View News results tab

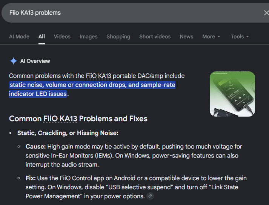186,36
